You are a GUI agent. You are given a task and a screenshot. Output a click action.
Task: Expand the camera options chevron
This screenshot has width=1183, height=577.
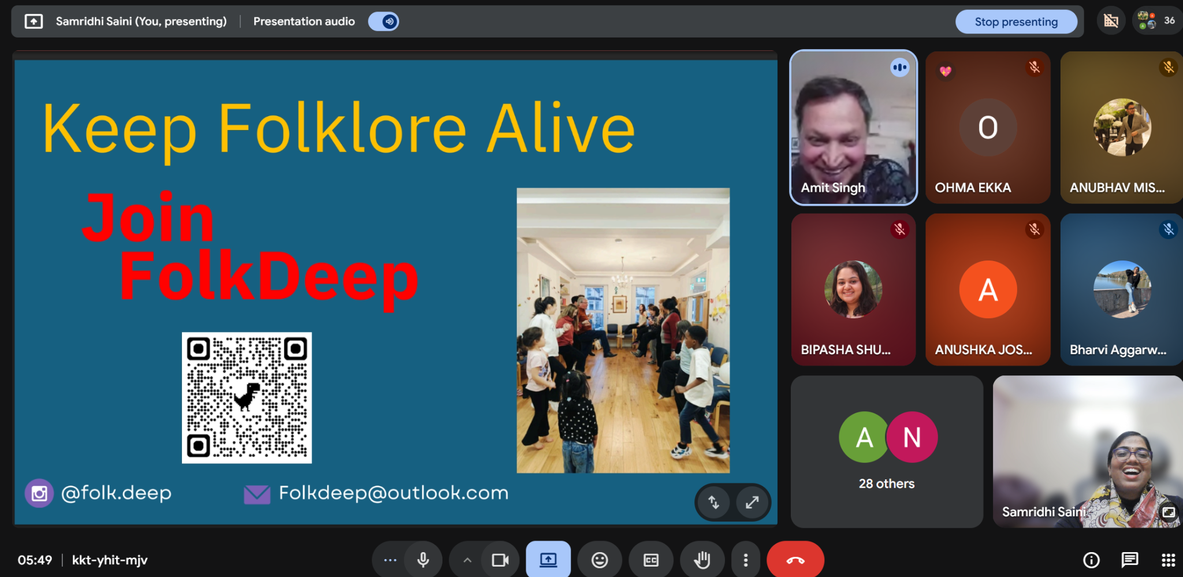[x=467, y=560]
